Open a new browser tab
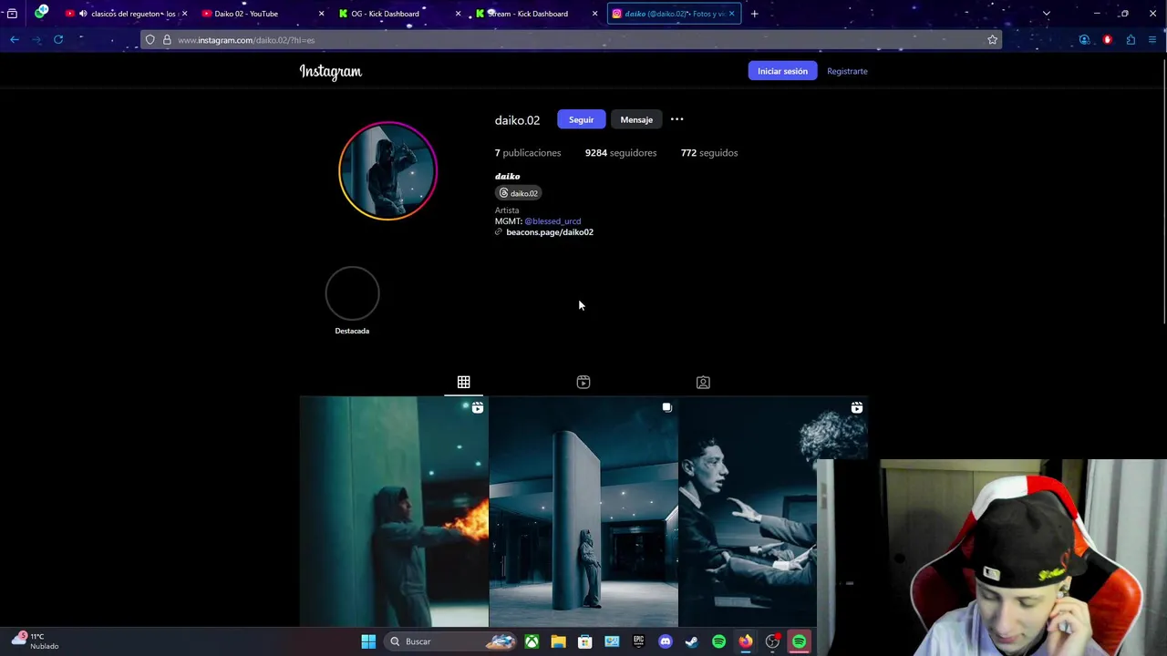 coord(754,14)
